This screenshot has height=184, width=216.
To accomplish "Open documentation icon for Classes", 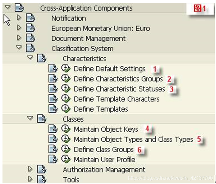I will pyautogui.click(x=42, y=119).
